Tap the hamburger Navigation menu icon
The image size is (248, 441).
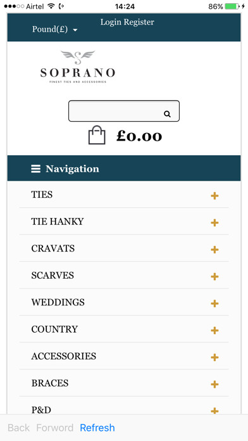click(35, 169)
